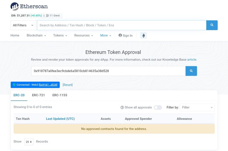Click the Connected - Web3 button
Screen dimensions: 228x151
click(x=35, y=85)
